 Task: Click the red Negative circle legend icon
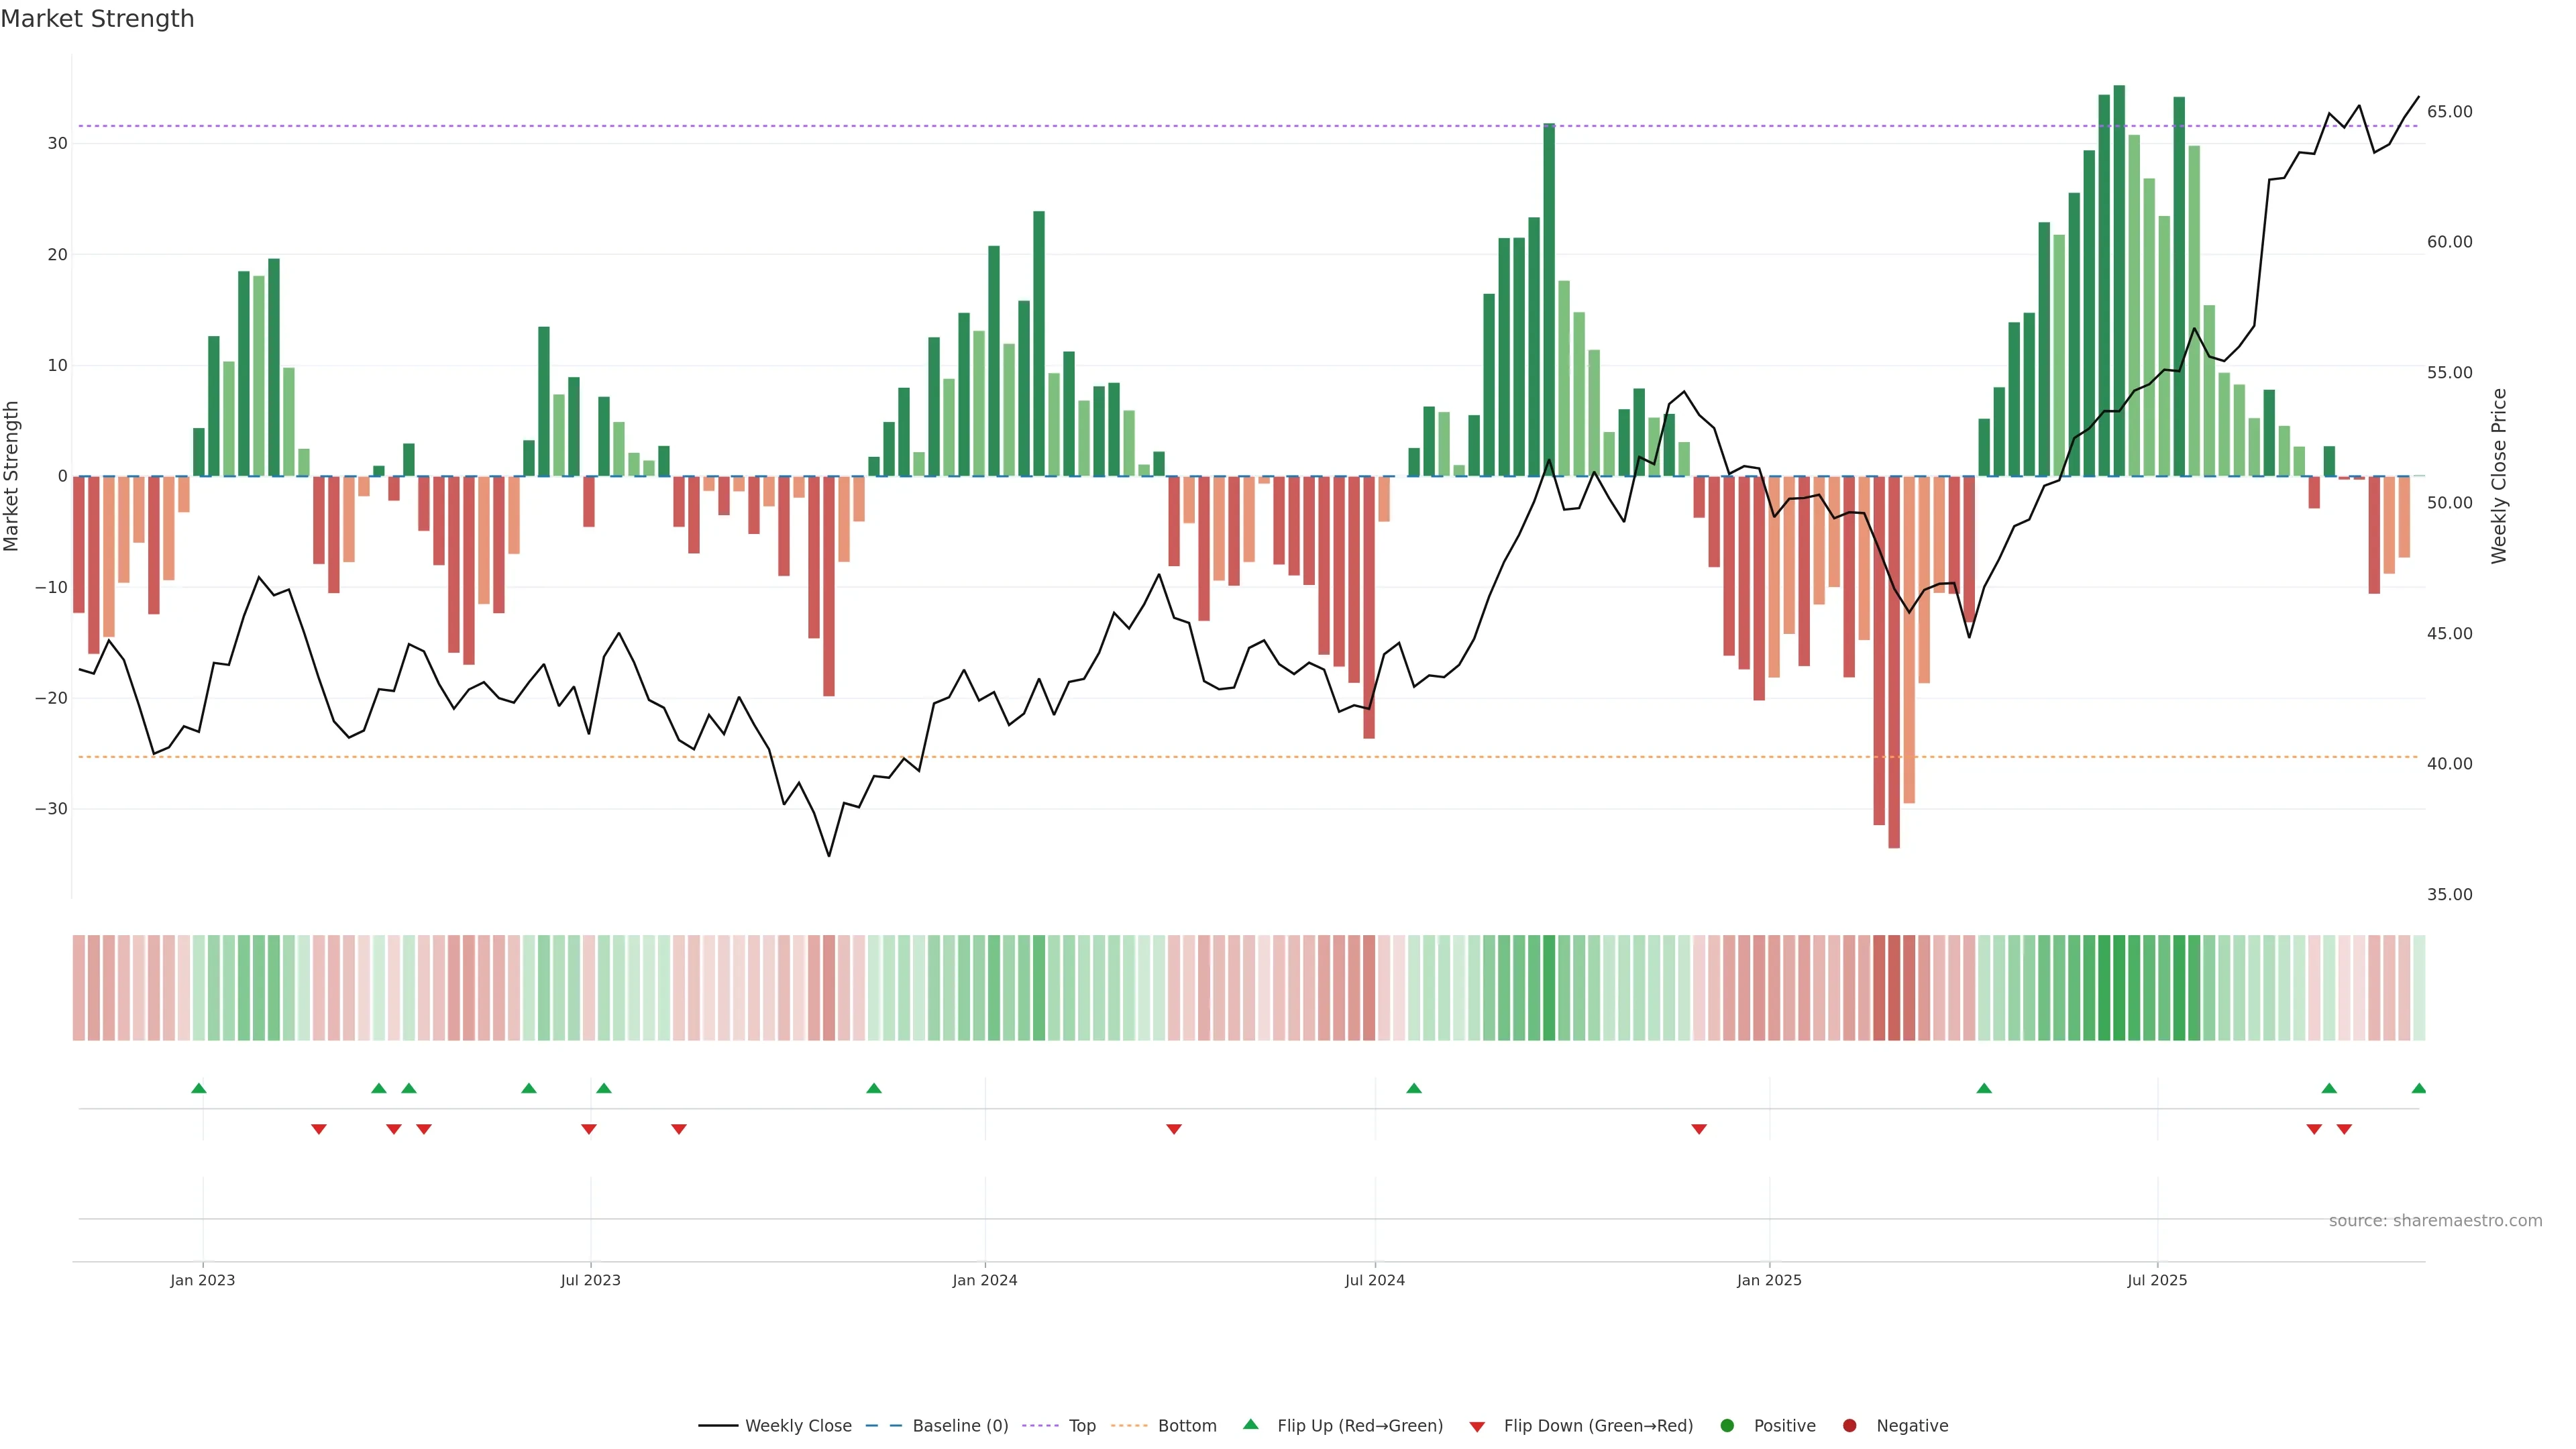click(1849, 1426)
